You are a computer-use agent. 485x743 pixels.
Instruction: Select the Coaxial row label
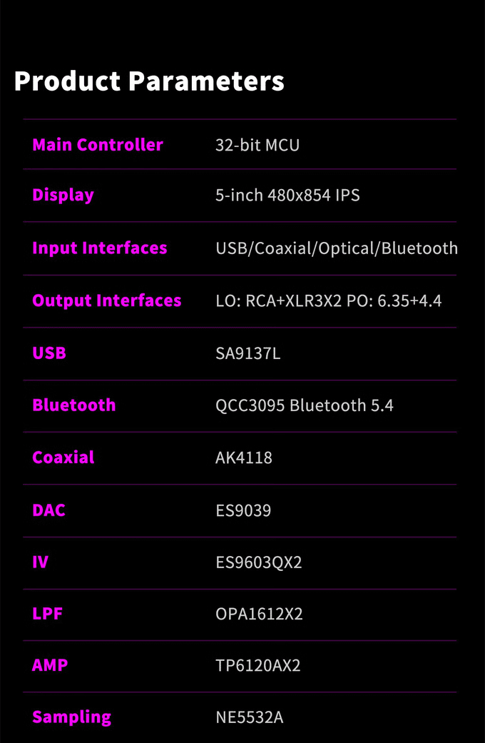pyautogui.click(x=63, y=458)
